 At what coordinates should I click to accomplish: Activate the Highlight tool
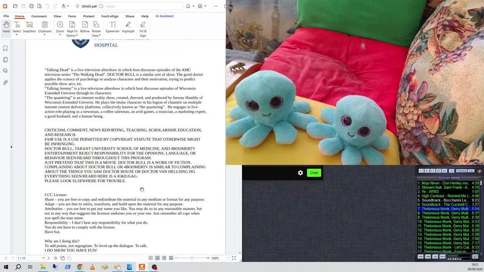click(128, 27)
